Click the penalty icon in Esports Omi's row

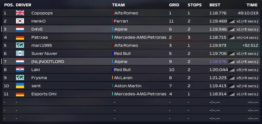pos(232,94)
